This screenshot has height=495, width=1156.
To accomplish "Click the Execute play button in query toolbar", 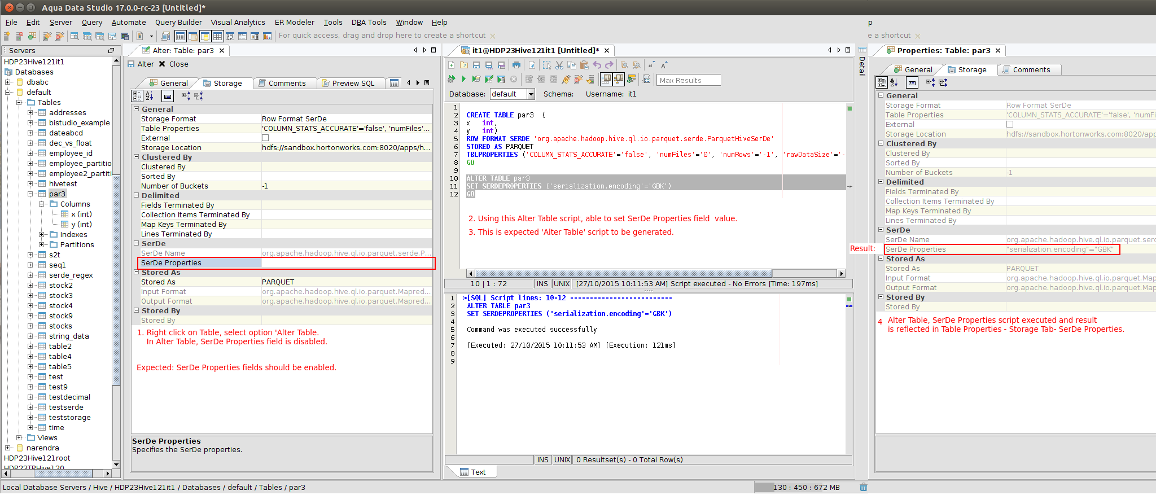I will pos(463,80).
